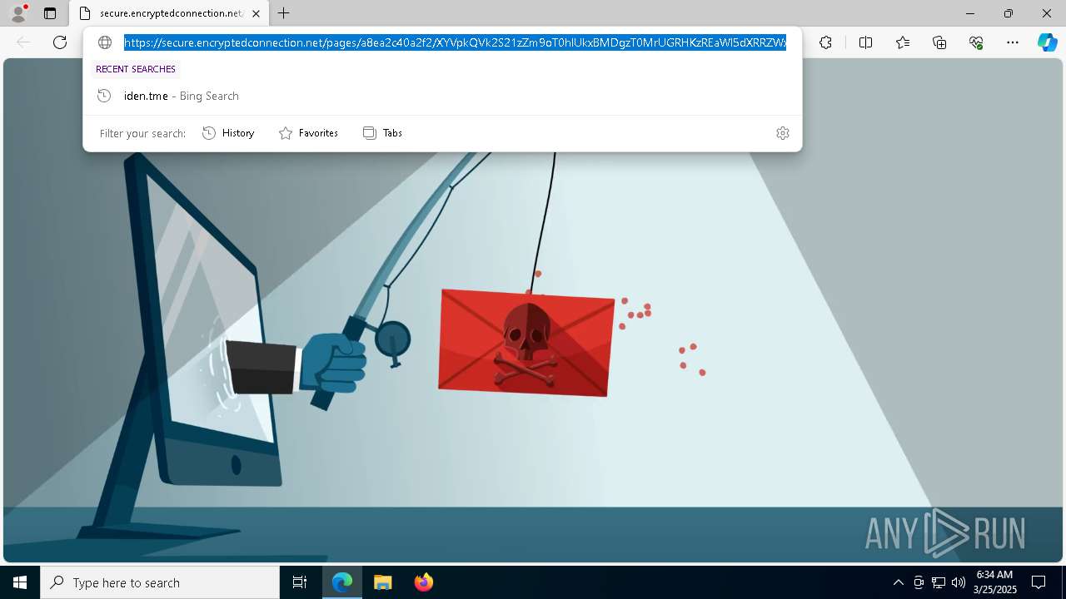Open the browser profile icon
The image size is (1066, 599).
(x=18, y=13)
